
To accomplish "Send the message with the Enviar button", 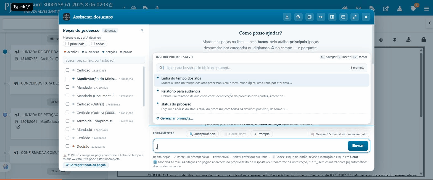I will [358, 146].
